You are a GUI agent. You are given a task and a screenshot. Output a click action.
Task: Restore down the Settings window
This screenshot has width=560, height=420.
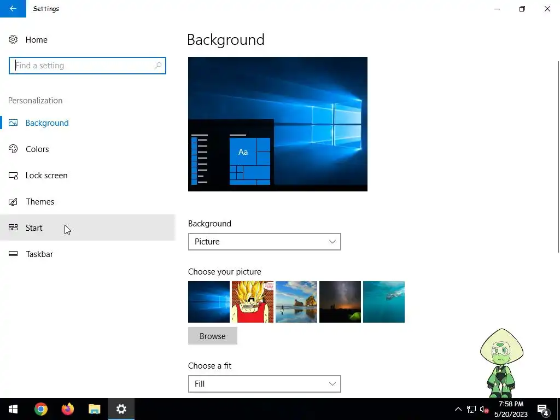522,9
